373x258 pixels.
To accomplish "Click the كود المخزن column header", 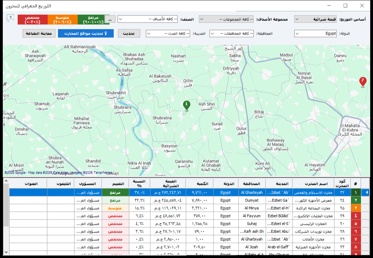I will point(342,184).
